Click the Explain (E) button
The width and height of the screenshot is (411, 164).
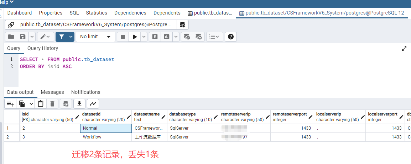point(155,37)
